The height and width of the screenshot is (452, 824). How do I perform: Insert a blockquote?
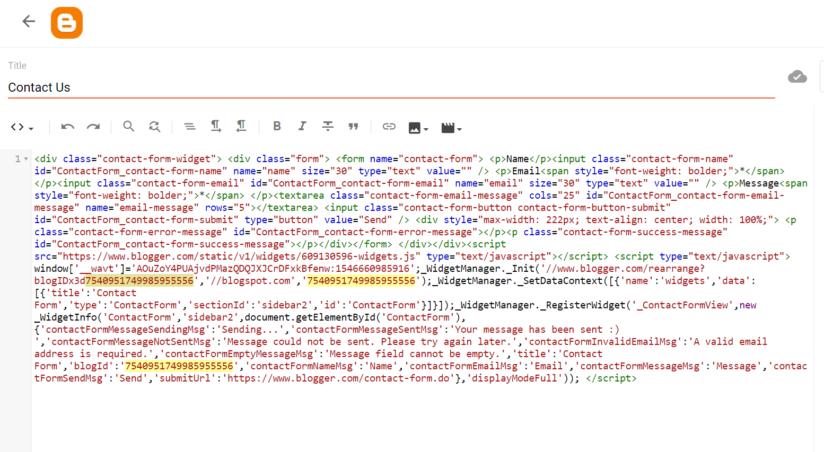354,126
